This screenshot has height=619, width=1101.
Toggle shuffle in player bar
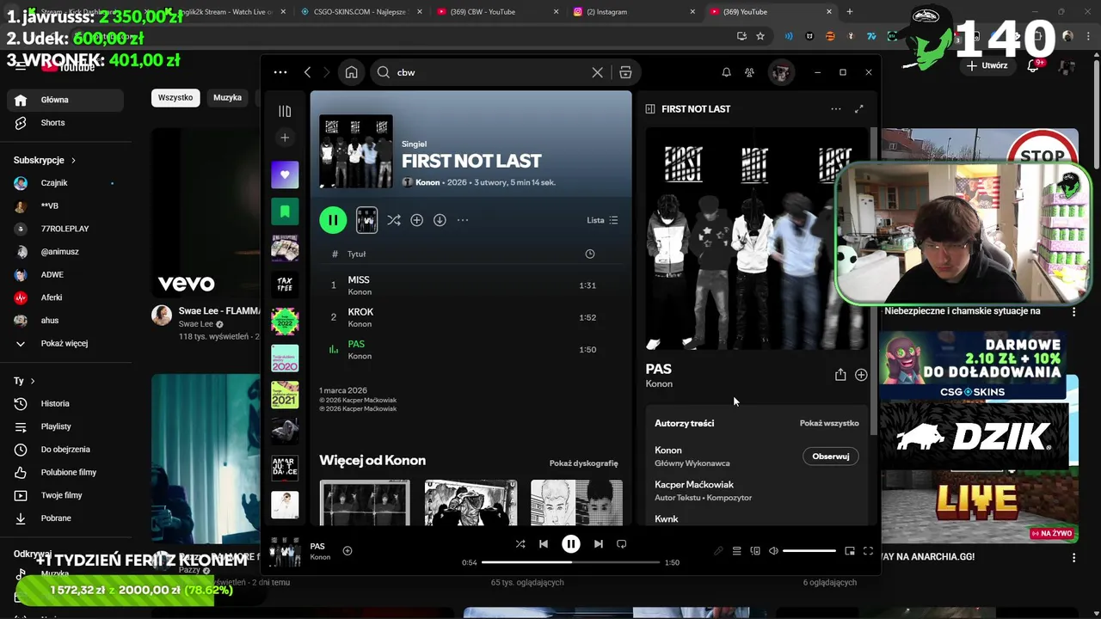pyautogui.click(x=520, y=544)
